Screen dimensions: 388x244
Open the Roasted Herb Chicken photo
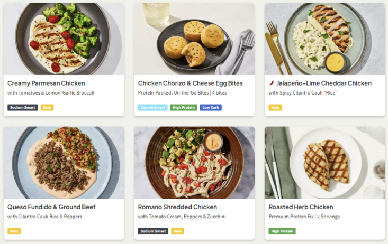(x=324, y=162)
